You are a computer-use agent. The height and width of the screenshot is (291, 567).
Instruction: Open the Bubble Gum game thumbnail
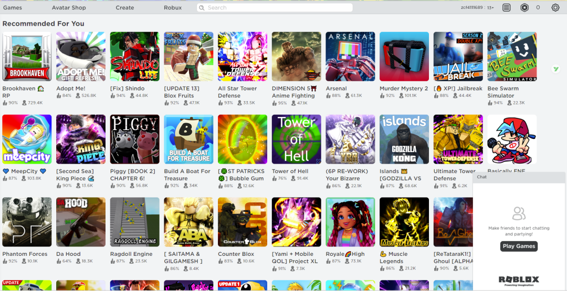pos(242,139)
